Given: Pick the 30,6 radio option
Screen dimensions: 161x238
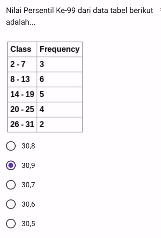Looking at the screenshot, I should pyautogui.click(x=11, y=204).
